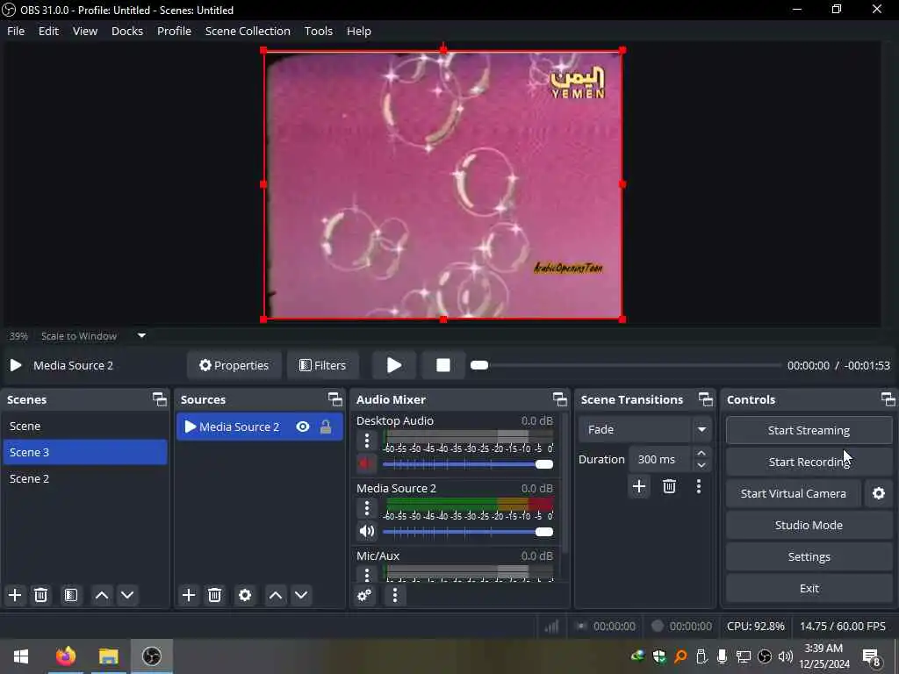
Task: Mute Media Source 2 speaker icon
Action: [366, 531]
